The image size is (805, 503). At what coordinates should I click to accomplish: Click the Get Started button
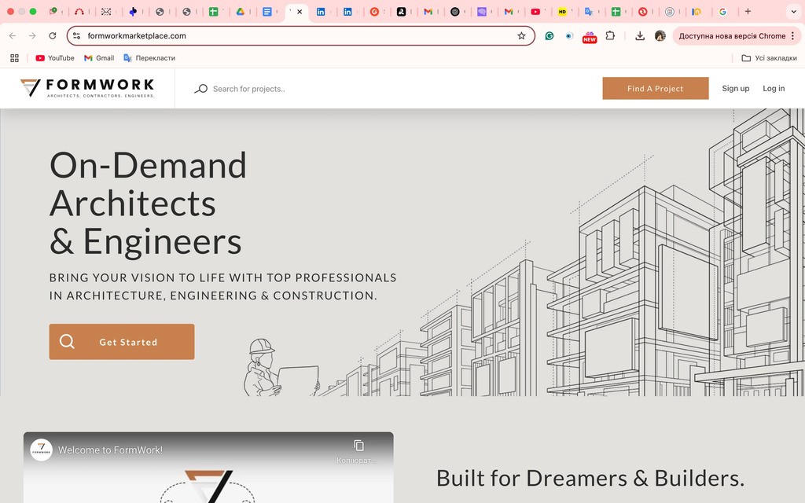pyautogui.click(x=122, y=342)
